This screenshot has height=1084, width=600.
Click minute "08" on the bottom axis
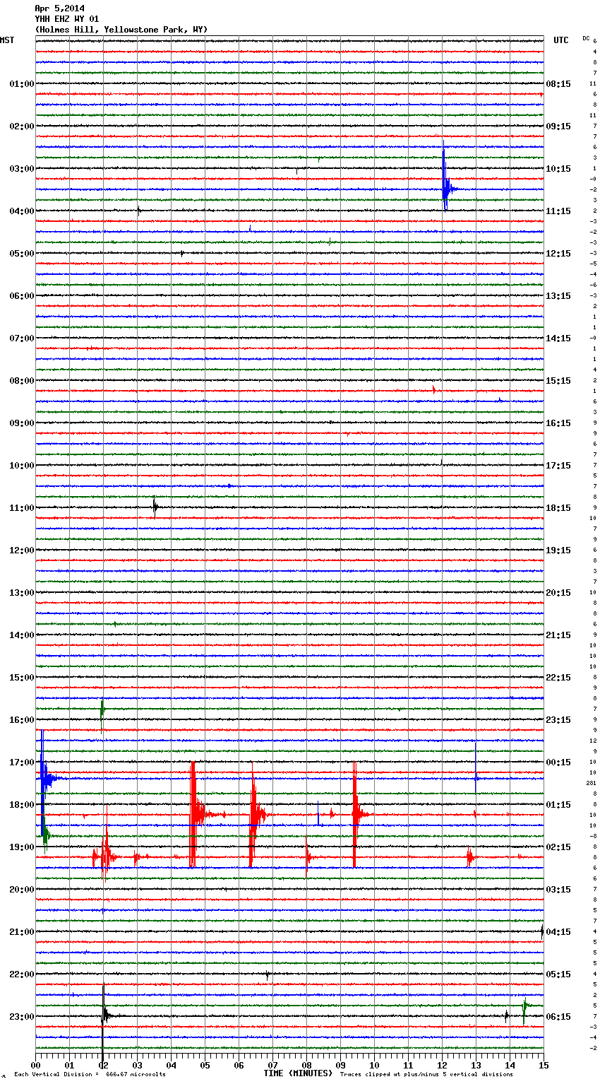tap(306, 1065)
